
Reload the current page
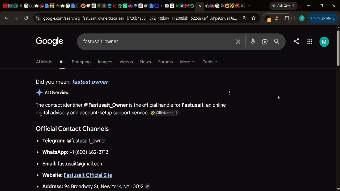click(x=26, y=18)
